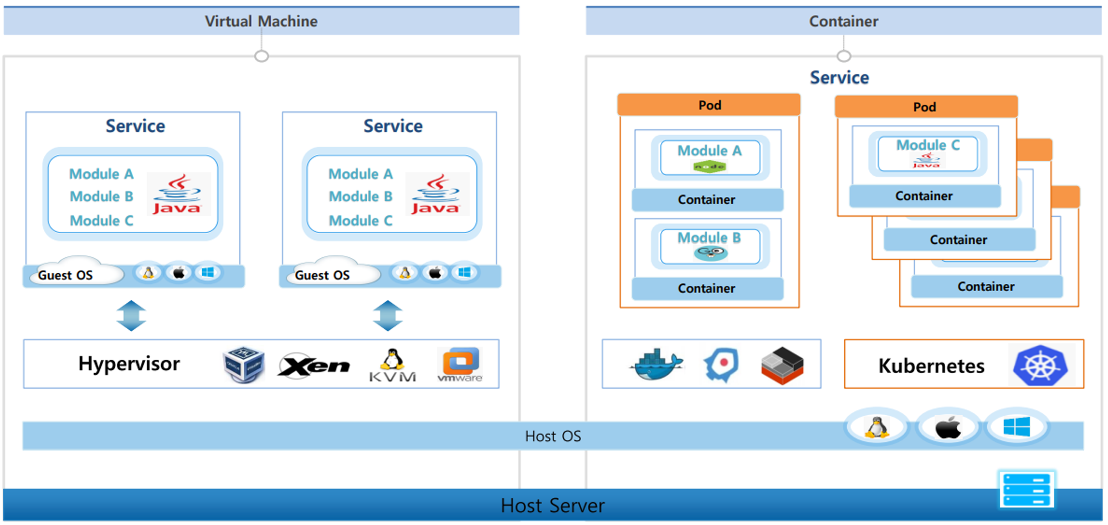Image resolution: width=1108 pixels, height=525 pixels.
Task: Select the Xen logo in the Hypervisor box
Action: [314, 366]
